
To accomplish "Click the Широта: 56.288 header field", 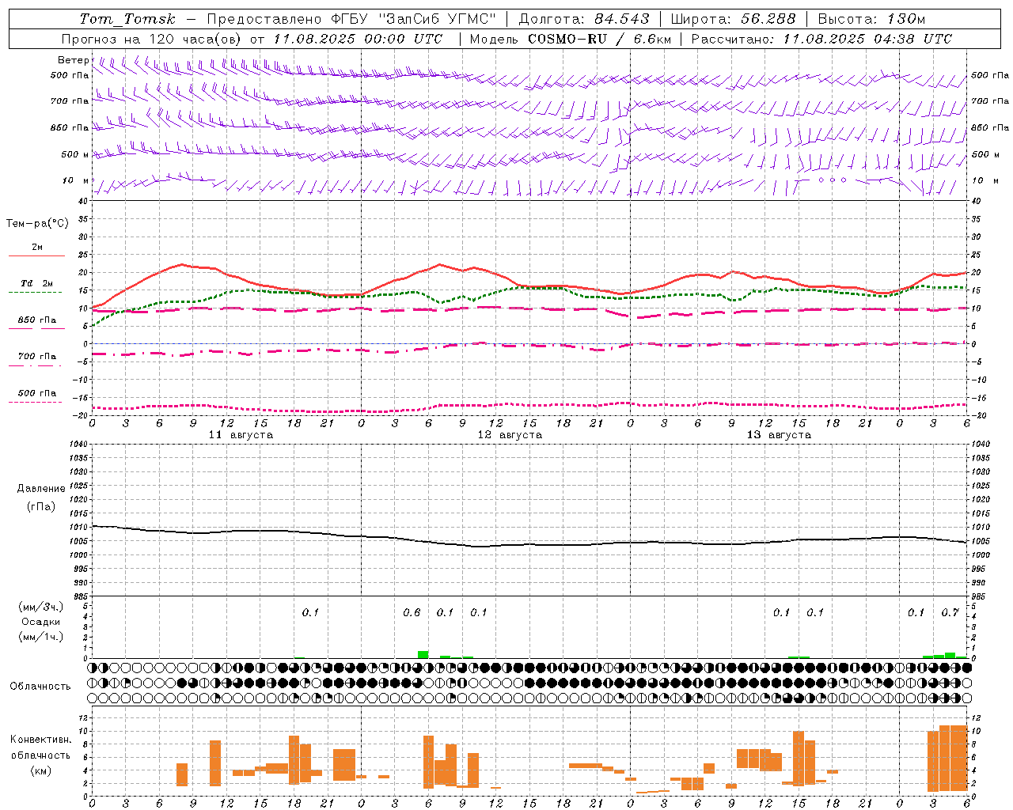I will click(x=732, y=19).
